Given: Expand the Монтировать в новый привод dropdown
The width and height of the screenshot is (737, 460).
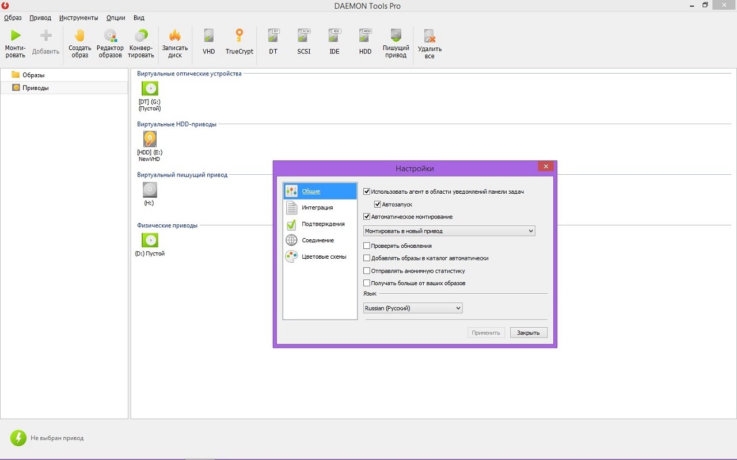Looking at the screenshot, I should click(449, 231).
